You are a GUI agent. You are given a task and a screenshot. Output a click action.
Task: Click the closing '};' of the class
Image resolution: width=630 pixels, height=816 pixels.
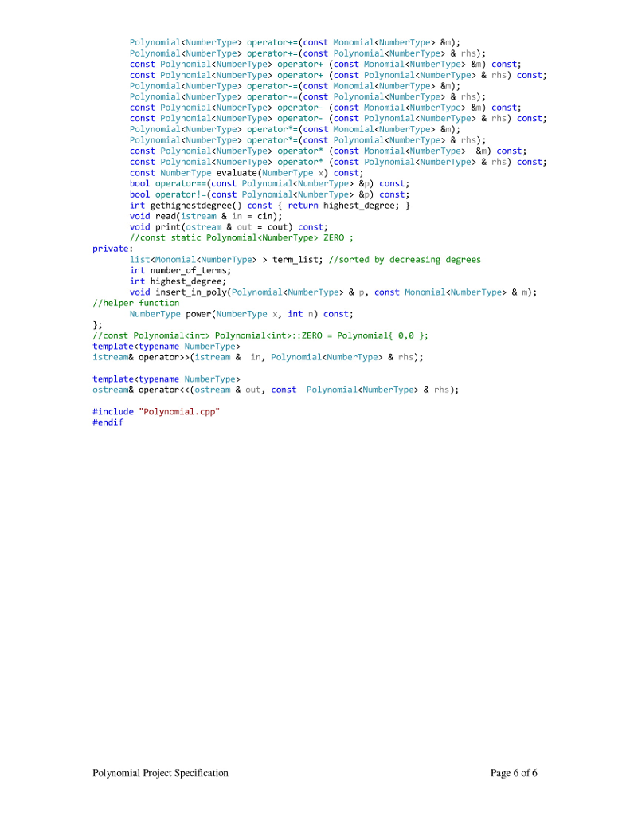97,325
